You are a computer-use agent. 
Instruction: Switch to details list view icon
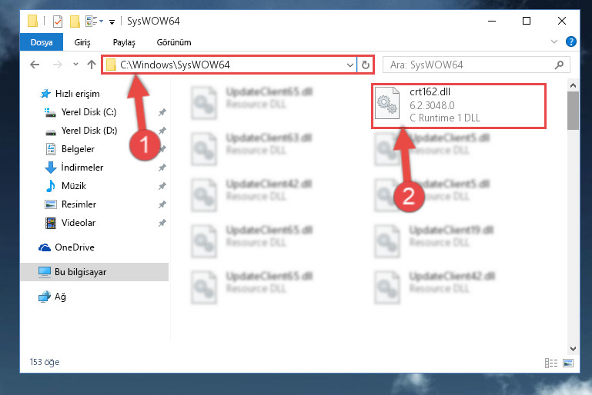coord(551,363)
